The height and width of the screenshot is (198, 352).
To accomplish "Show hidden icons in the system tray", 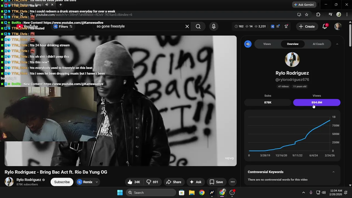I will [303, 193].
